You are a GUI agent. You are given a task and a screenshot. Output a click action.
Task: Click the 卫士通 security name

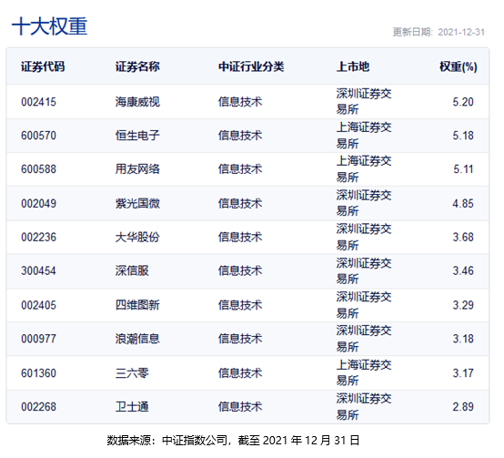tap(132, 407)
